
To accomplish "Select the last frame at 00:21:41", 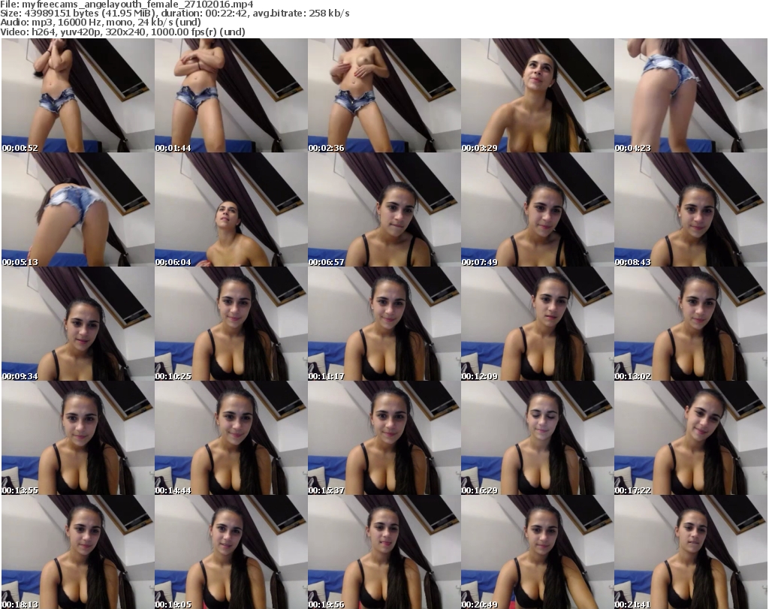I will point(690,552).
